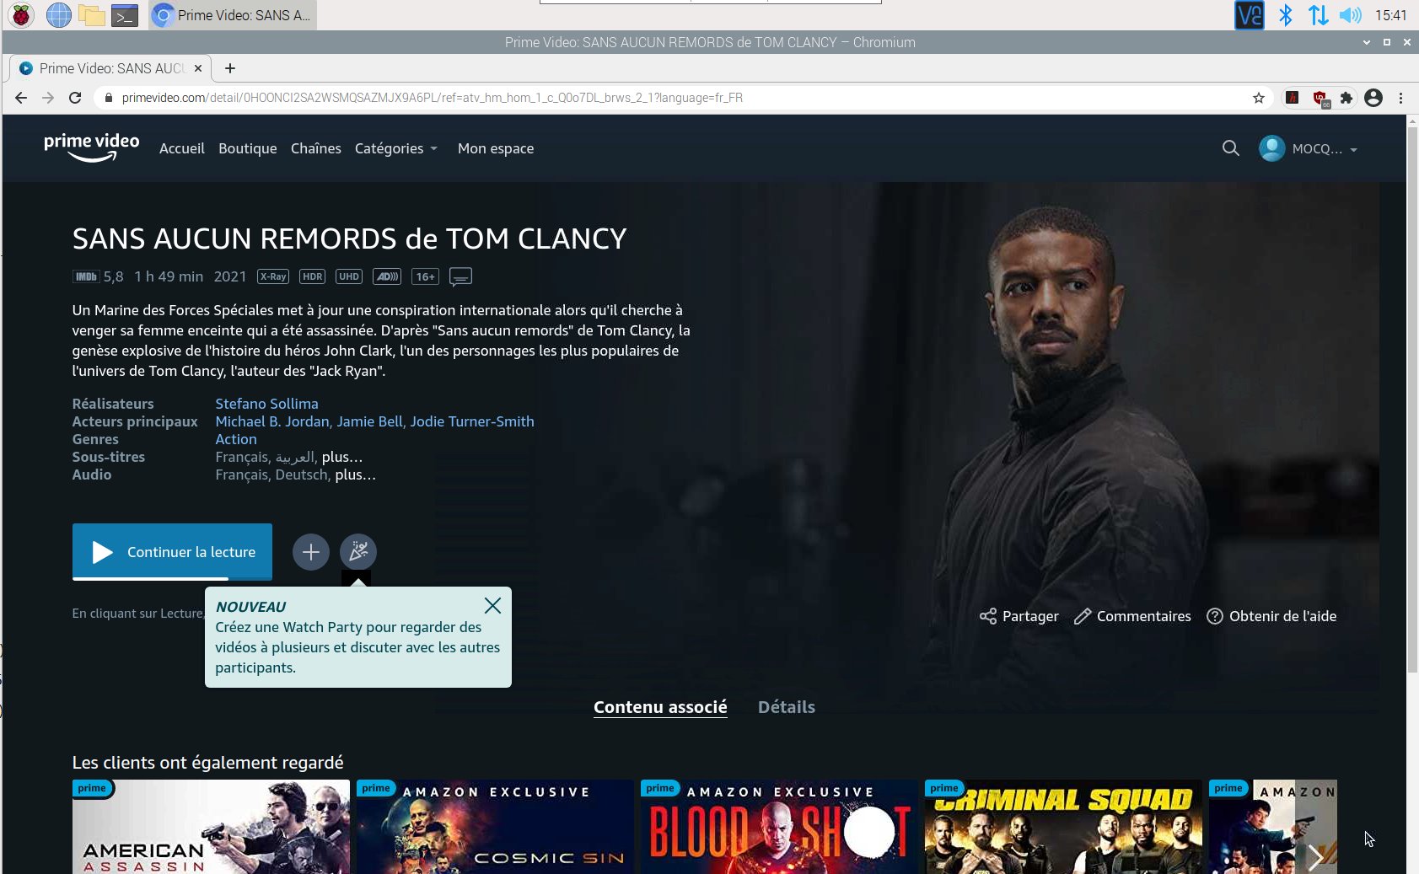Viewport: 1419px width, 874px height.
Task: Close the Prime Video browser tab
Action: coord(198,68)
